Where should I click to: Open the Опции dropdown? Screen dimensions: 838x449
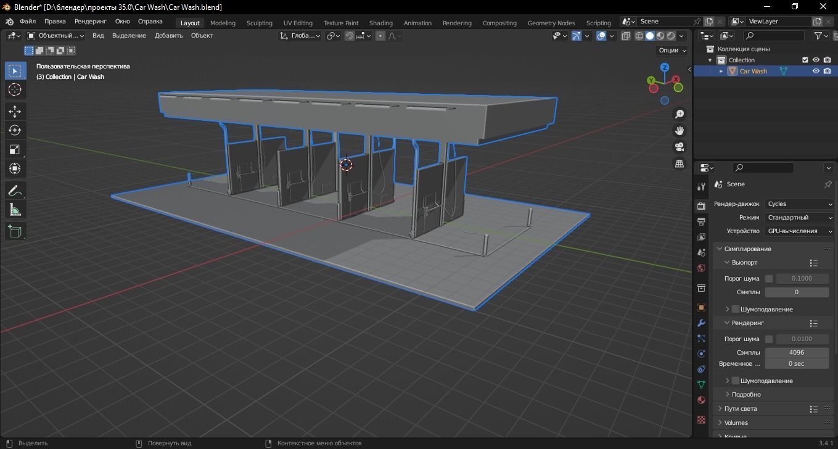click(x=672, y=51)
